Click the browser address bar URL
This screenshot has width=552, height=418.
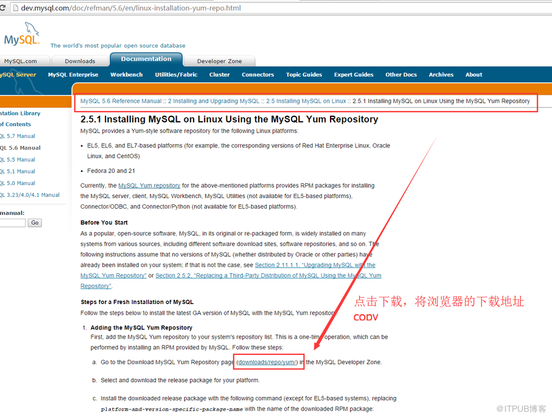[131, 7]
